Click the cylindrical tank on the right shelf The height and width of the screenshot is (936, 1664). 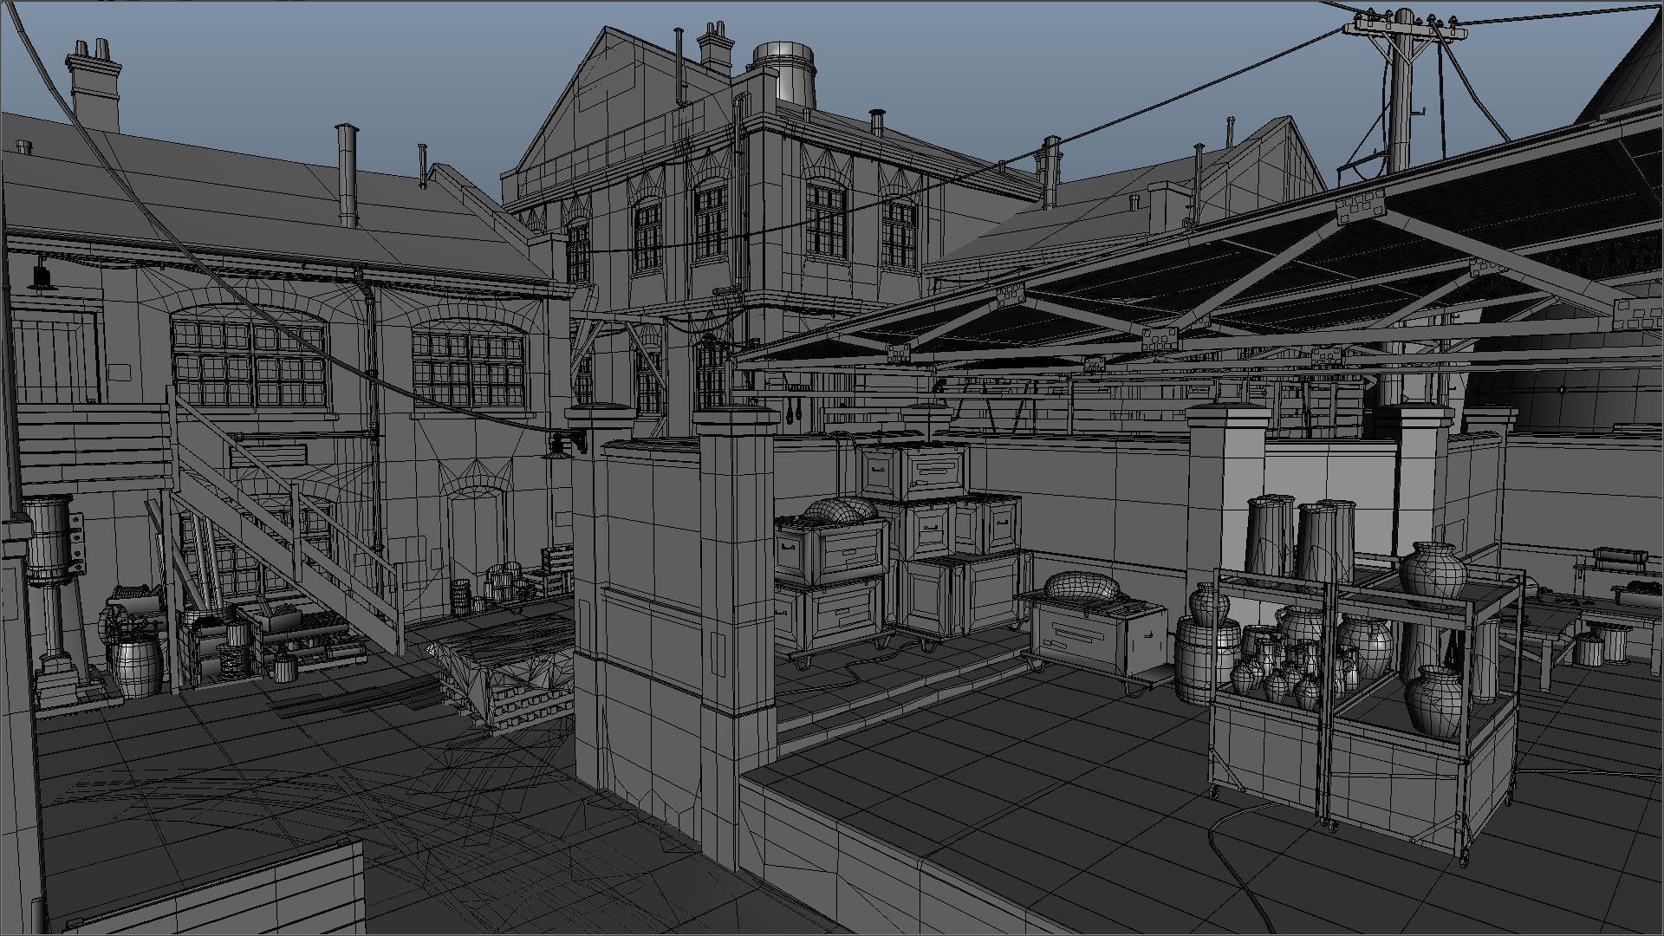1271,542
